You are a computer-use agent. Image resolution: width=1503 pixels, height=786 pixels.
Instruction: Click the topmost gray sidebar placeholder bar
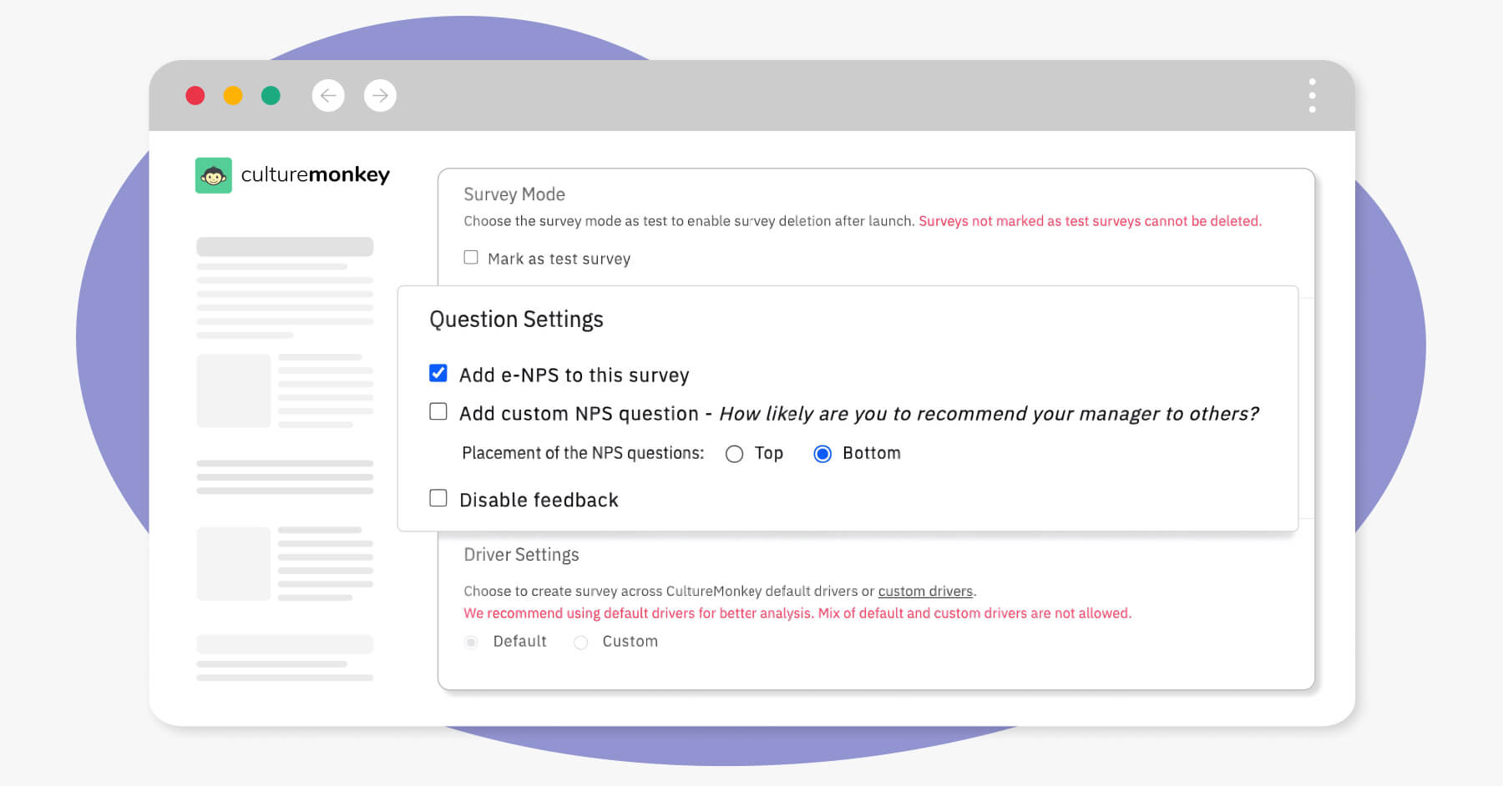[285, 247]
